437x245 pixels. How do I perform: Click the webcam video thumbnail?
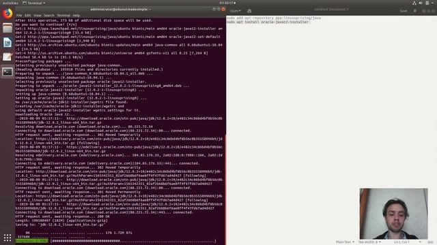tap(393, 214)
